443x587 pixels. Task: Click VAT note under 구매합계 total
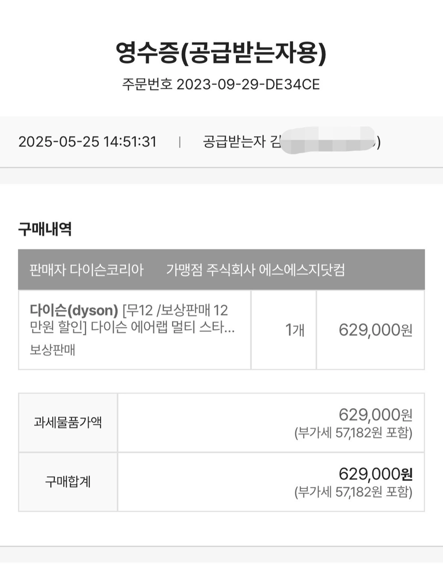[353, 492]
